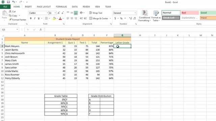Open the FILE tab
The height and width of the screenshot is (121, 216).
5,7
